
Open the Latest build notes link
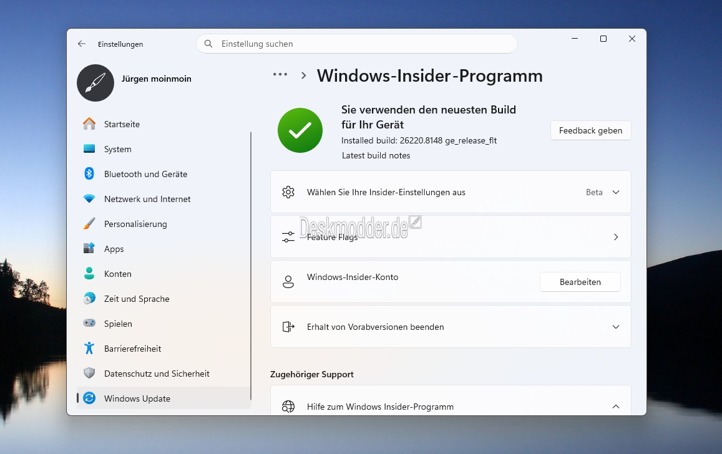pyautogui.click(x=376, y=155)
